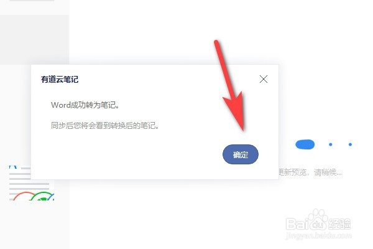Click the 同步后您将会看到转换后的笔记 hint text

coord(105,125)
